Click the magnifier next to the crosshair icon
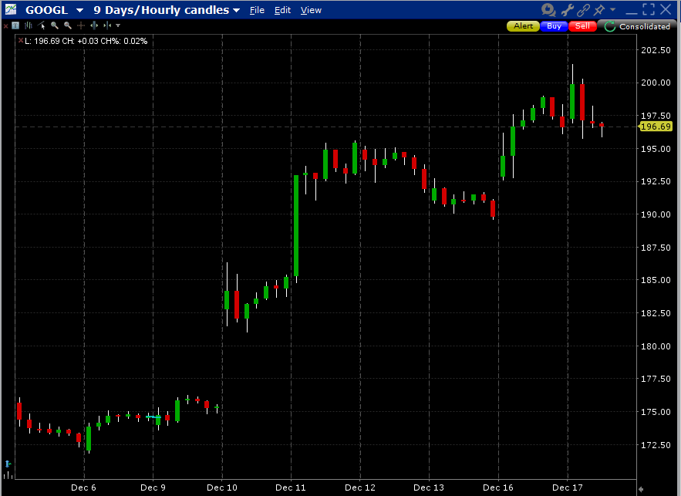 click(68, 25)
